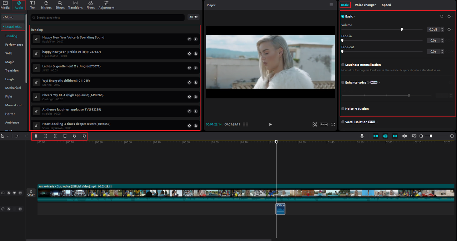The width and height of the screenshot is (457, 241).
Task: Click the player snapshot focus icon
Action: (315, 124)
